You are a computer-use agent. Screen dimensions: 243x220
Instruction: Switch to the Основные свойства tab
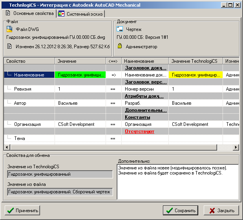click(29, 13)
